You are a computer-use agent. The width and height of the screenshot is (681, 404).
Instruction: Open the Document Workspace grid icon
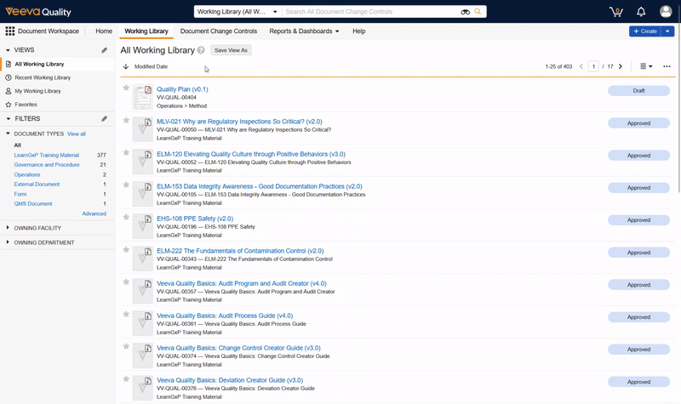9,31
